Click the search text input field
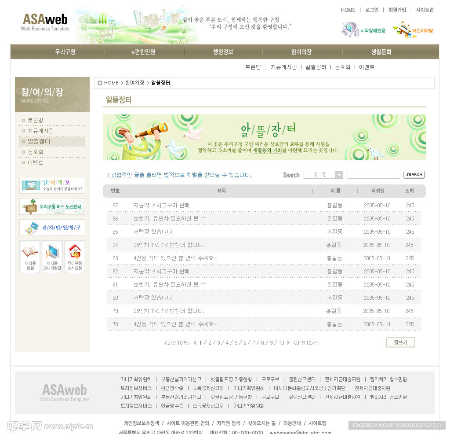This screenshot has height=434, width=450. pyautogui.click(x=374, y=175)
